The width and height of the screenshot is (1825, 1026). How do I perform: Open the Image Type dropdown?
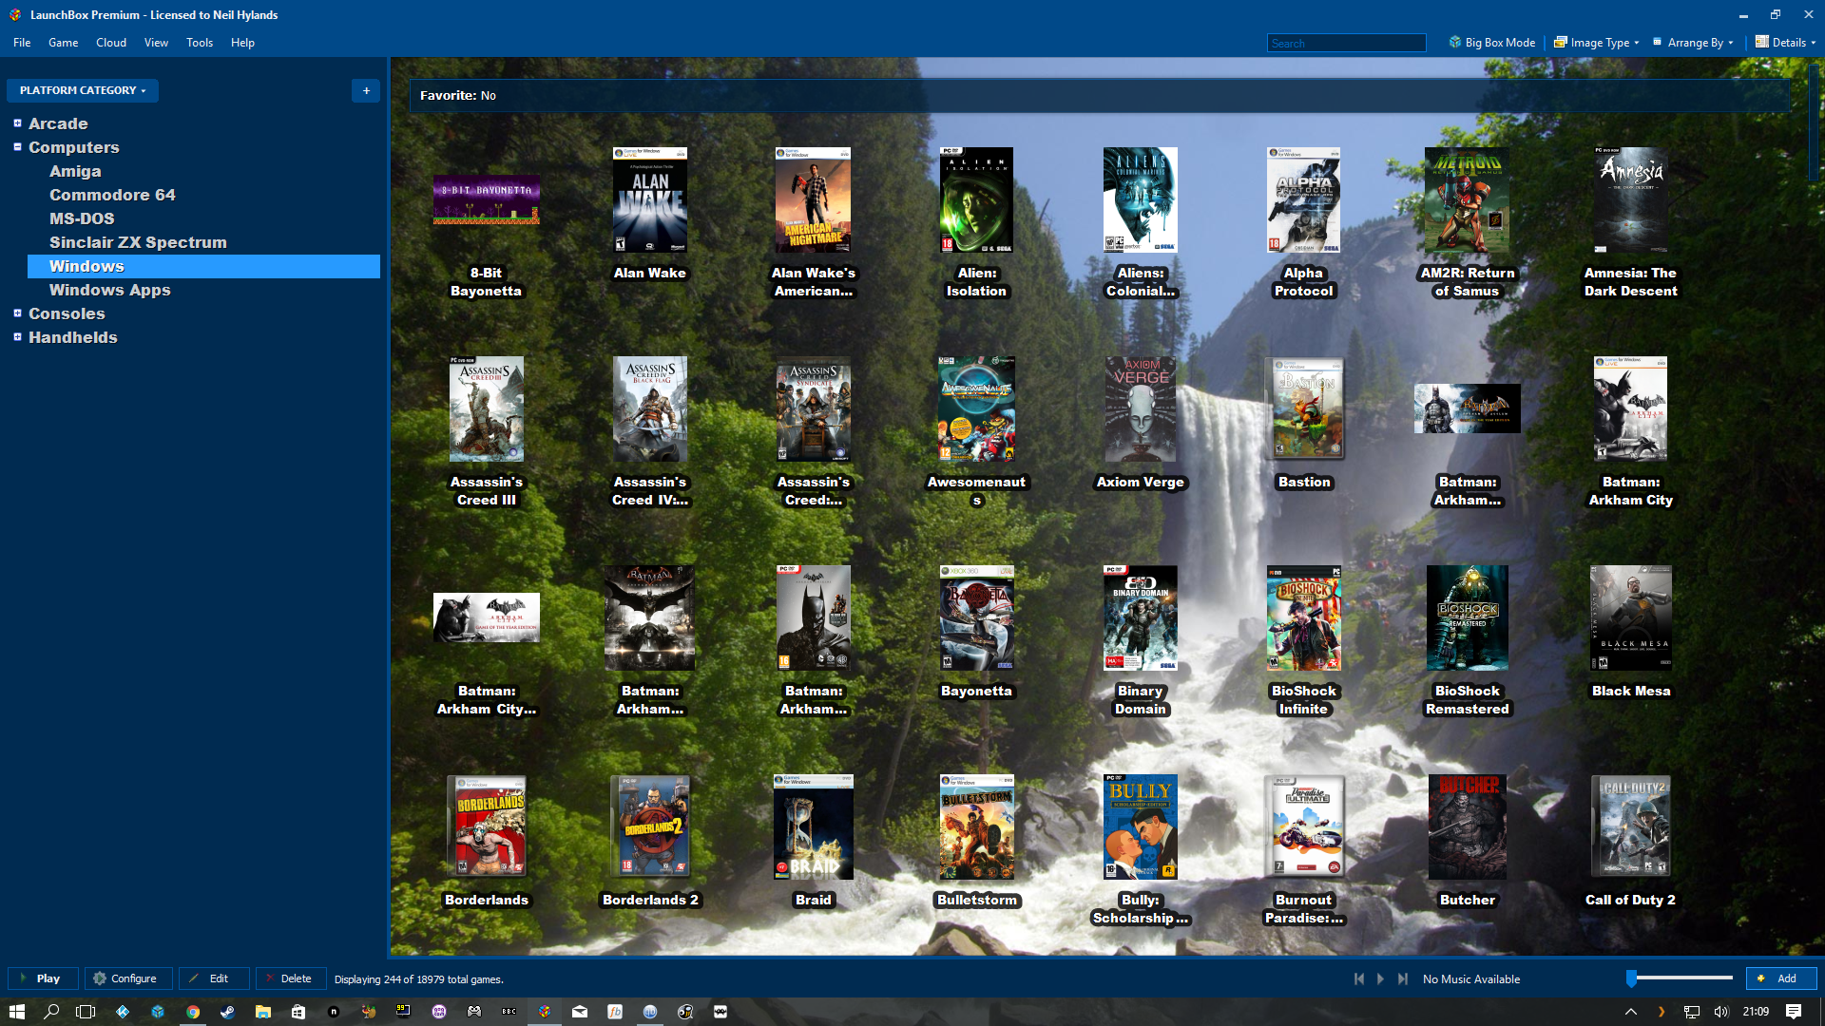point(1596,43)
